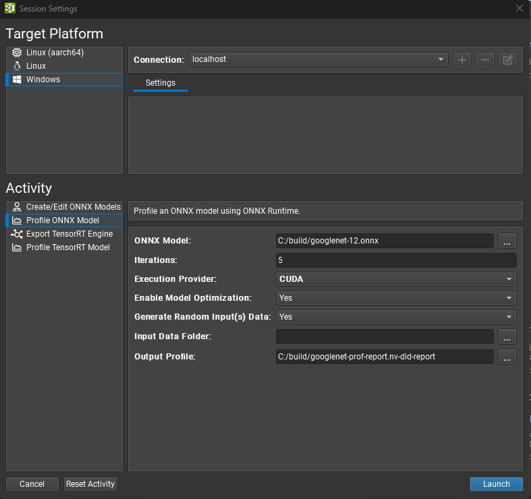Close the Session Settings dialog
The image size is (531, 499).
519,8
